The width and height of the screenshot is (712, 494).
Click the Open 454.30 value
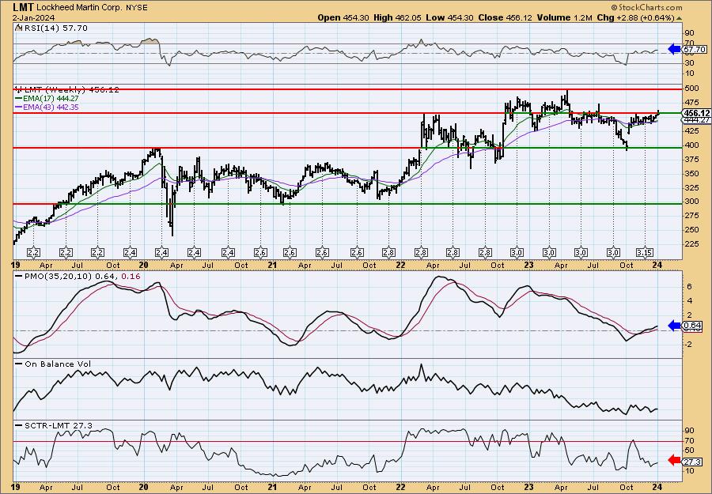pos(356,17)
